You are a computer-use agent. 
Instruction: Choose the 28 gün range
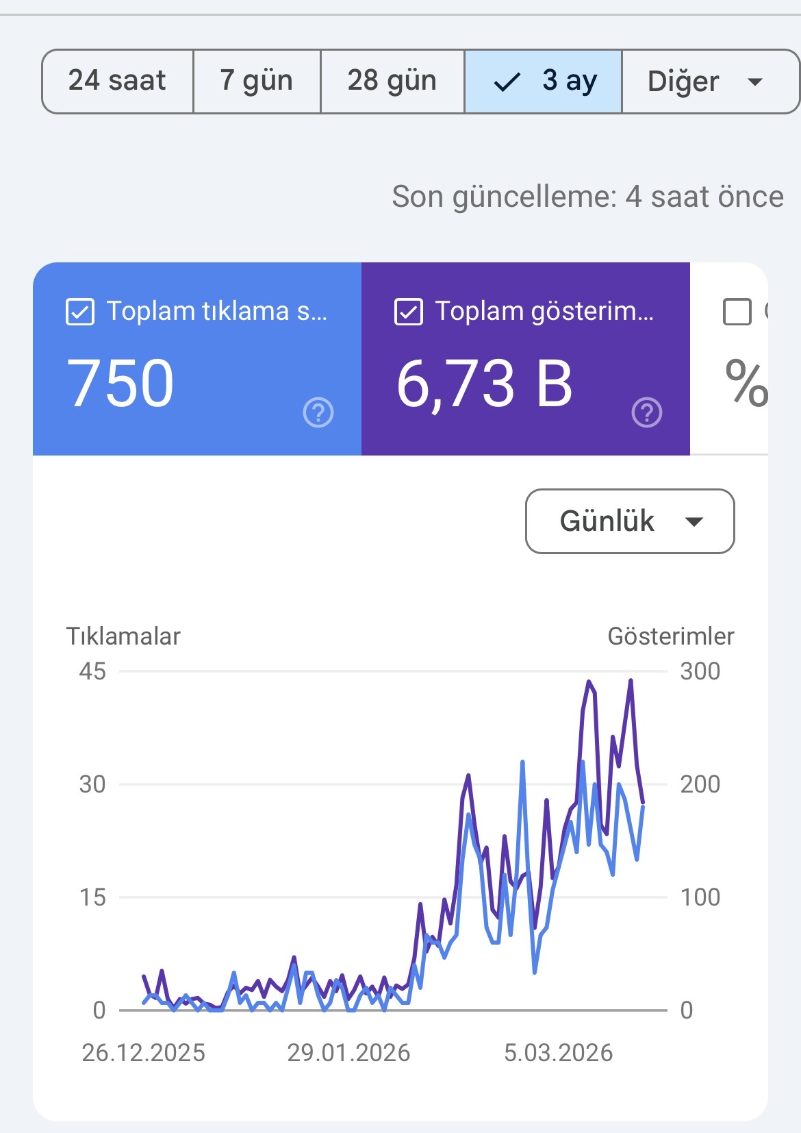392,82
